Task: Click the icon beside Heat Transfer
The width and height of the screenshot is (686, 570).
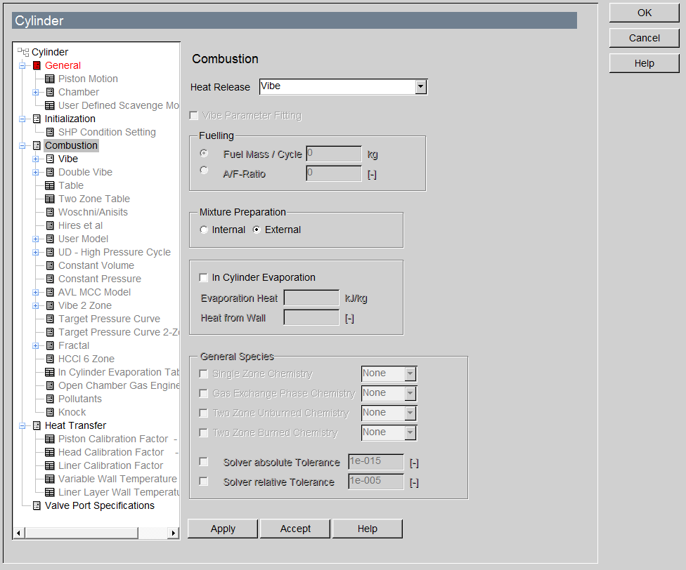Action: [x=37, y=425]
